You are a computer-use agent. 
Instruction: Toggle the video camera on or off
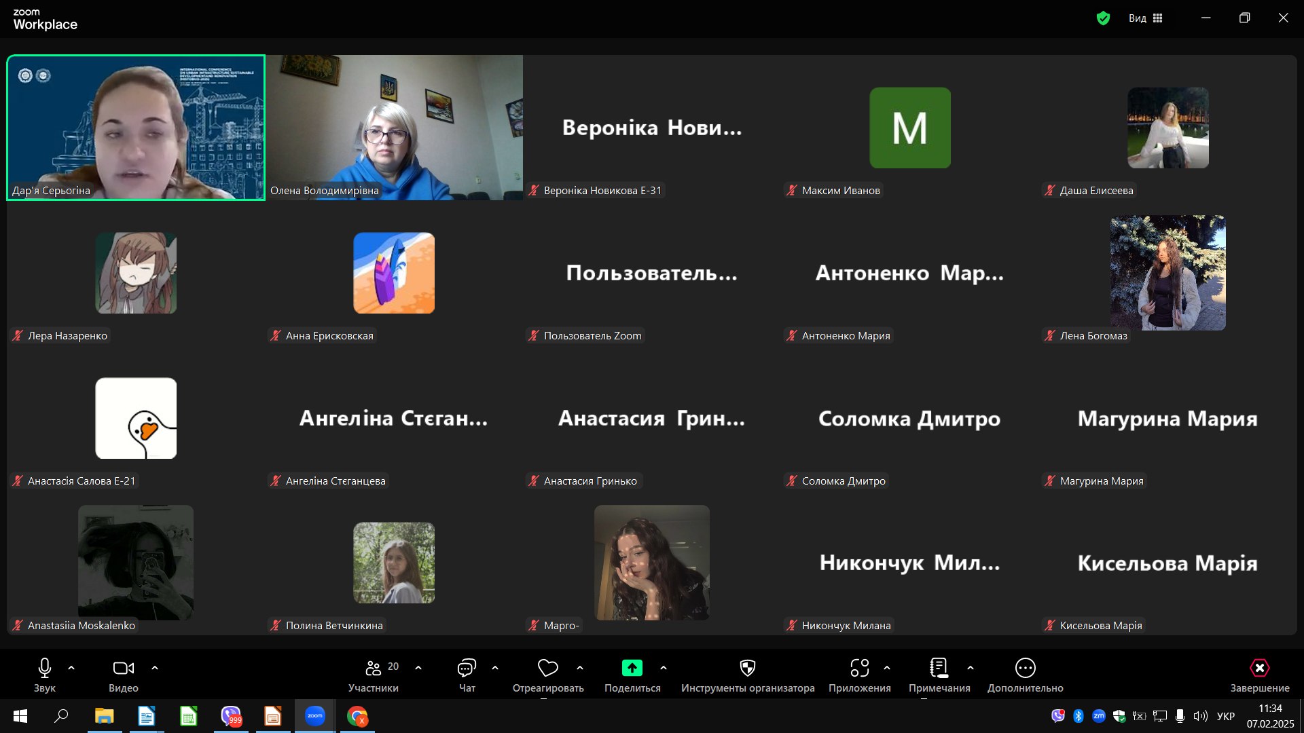click(x=123, y=669)
